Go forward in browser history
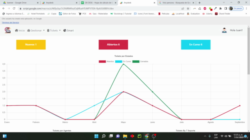This screenshot has height=140, width=250. [9, 9]
